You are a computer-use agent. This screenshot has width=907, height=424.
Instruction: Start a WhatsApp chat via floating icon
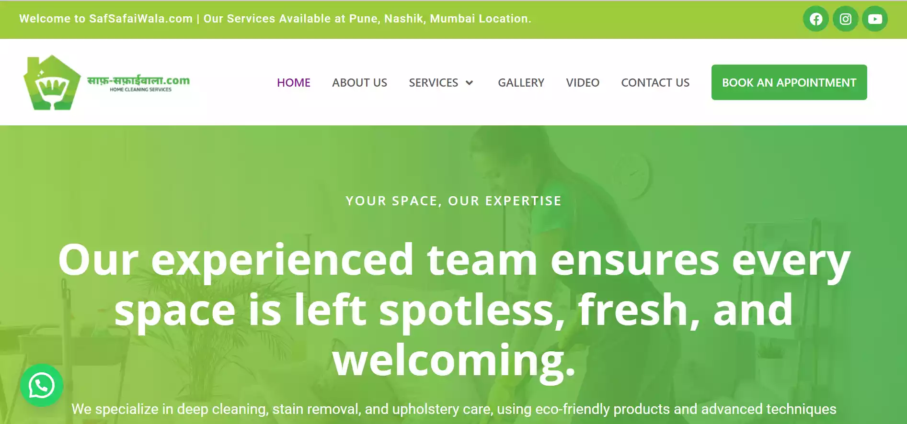[42, 386]
